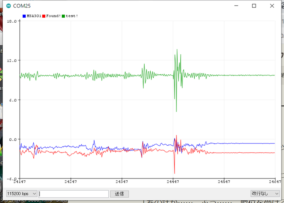Maximize the COM25 plotter window
Screen dimensions: 284x203
click(x=254, y=6)
